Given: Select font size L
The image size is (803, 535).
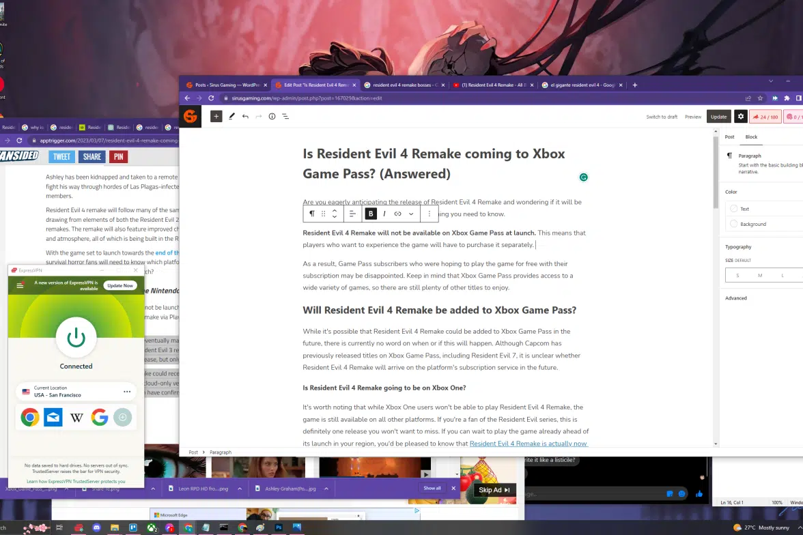Looking at the screenshot, I should (x=783, y=276).
